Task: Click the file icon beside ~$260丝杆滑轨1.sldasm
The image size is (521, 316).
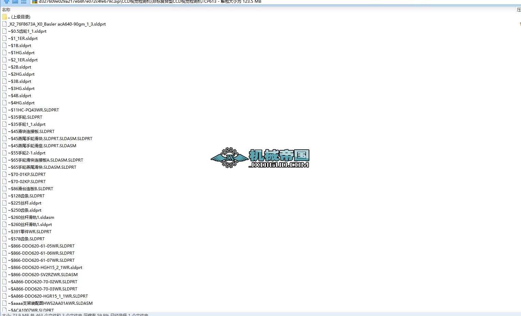Action: tap(4, 217)
